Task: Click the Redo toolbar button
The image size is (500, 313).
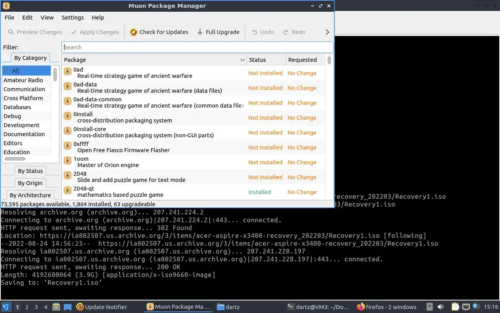Action: [x=294, y=32]
